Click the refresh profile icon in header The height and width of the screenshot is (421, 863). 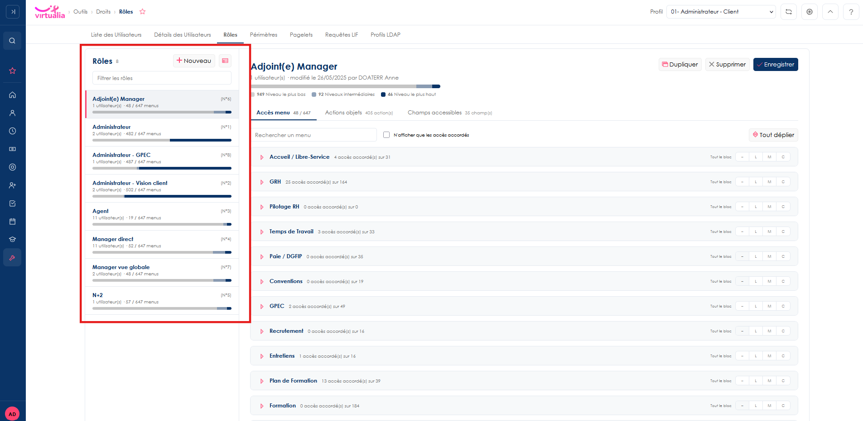(x=789, y=12)
